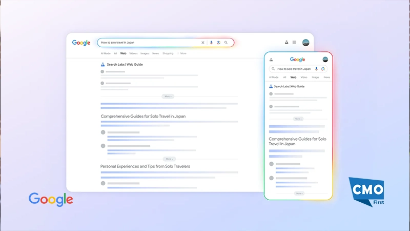Tap the Image tab in mobile view

click(x=315, y=78)
